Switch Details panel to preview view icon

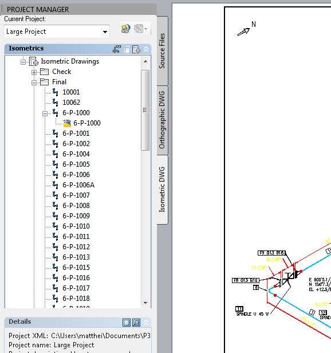click(136, 323)
